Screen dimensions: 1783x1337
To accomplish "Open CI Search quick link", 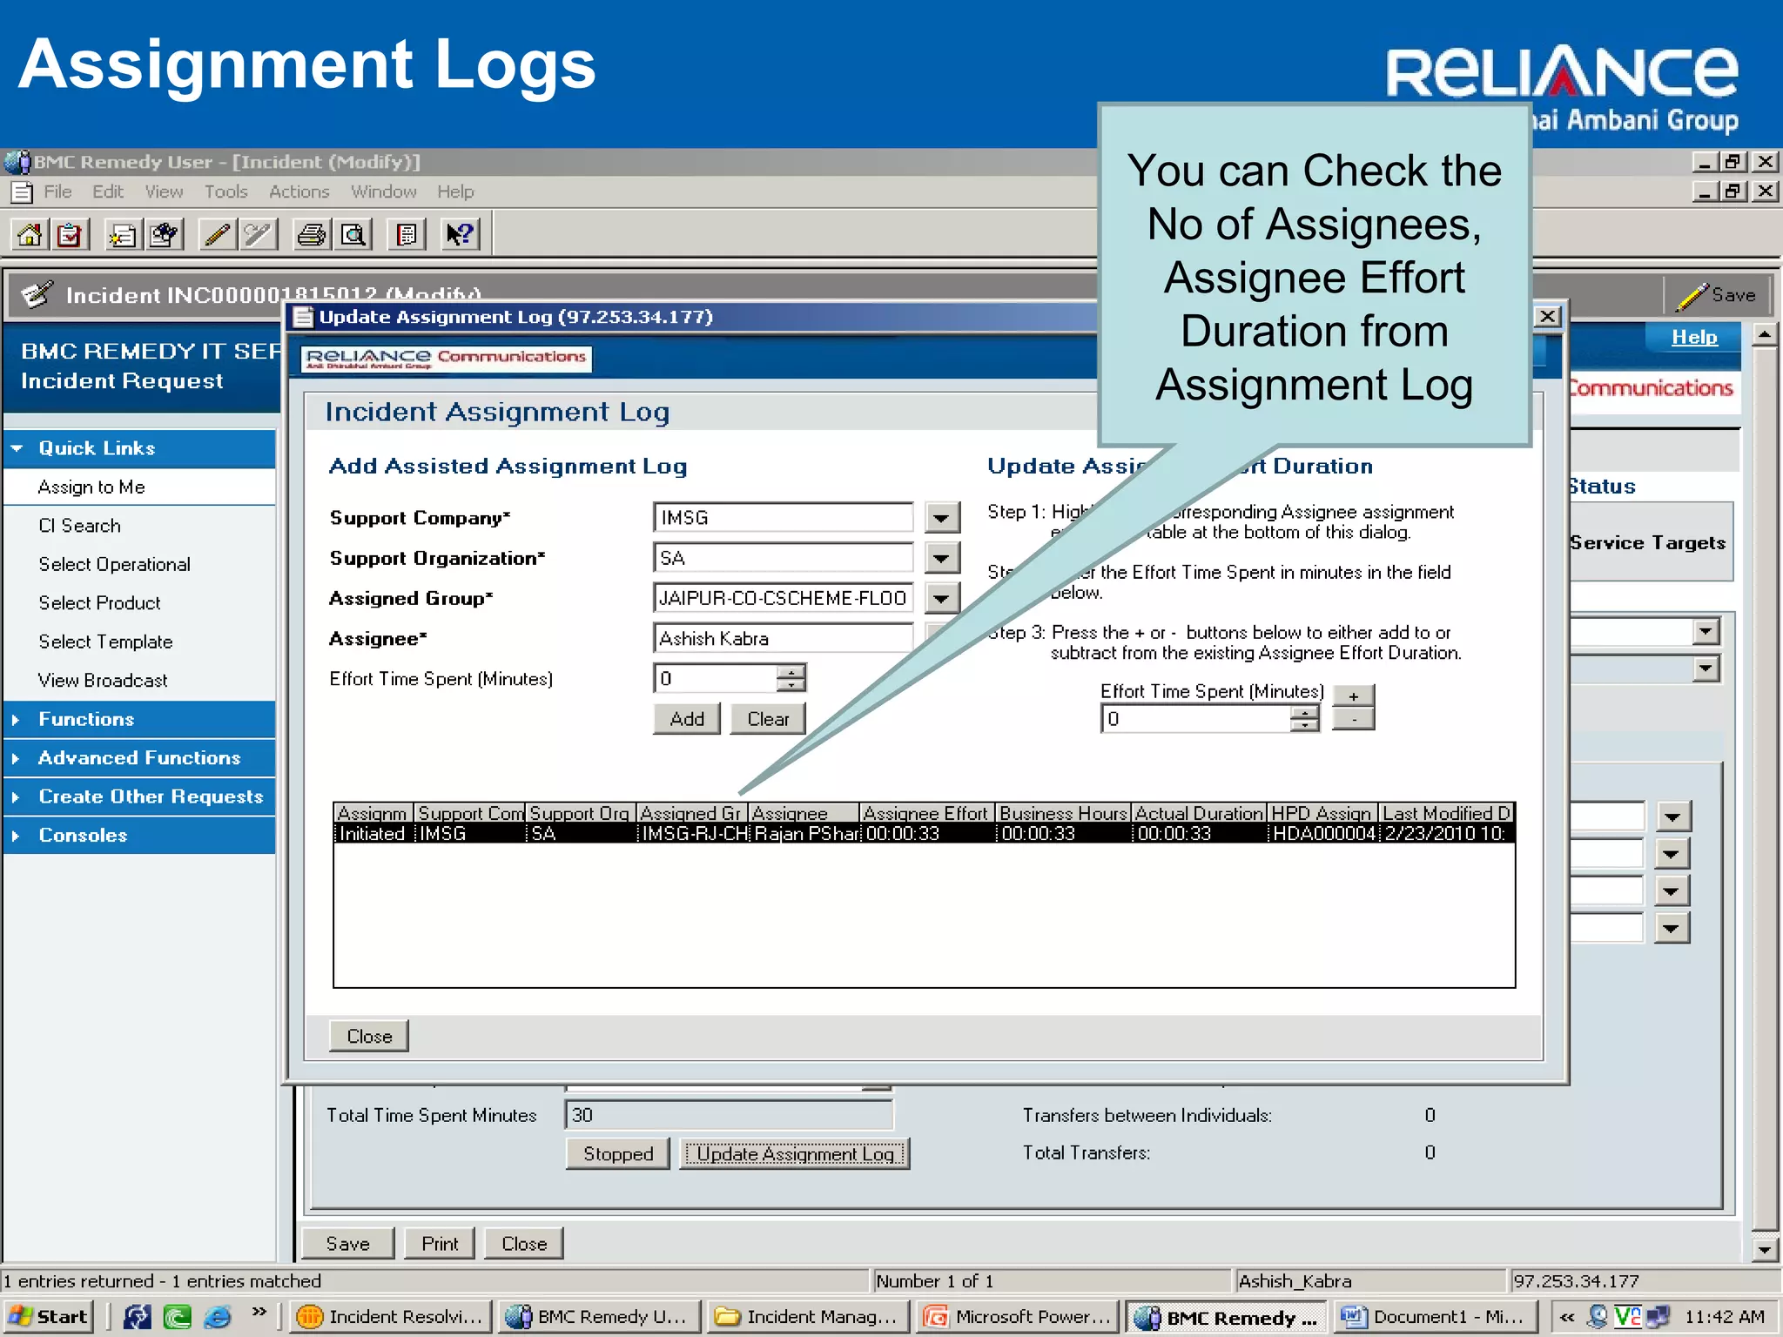I will (79, 526).
